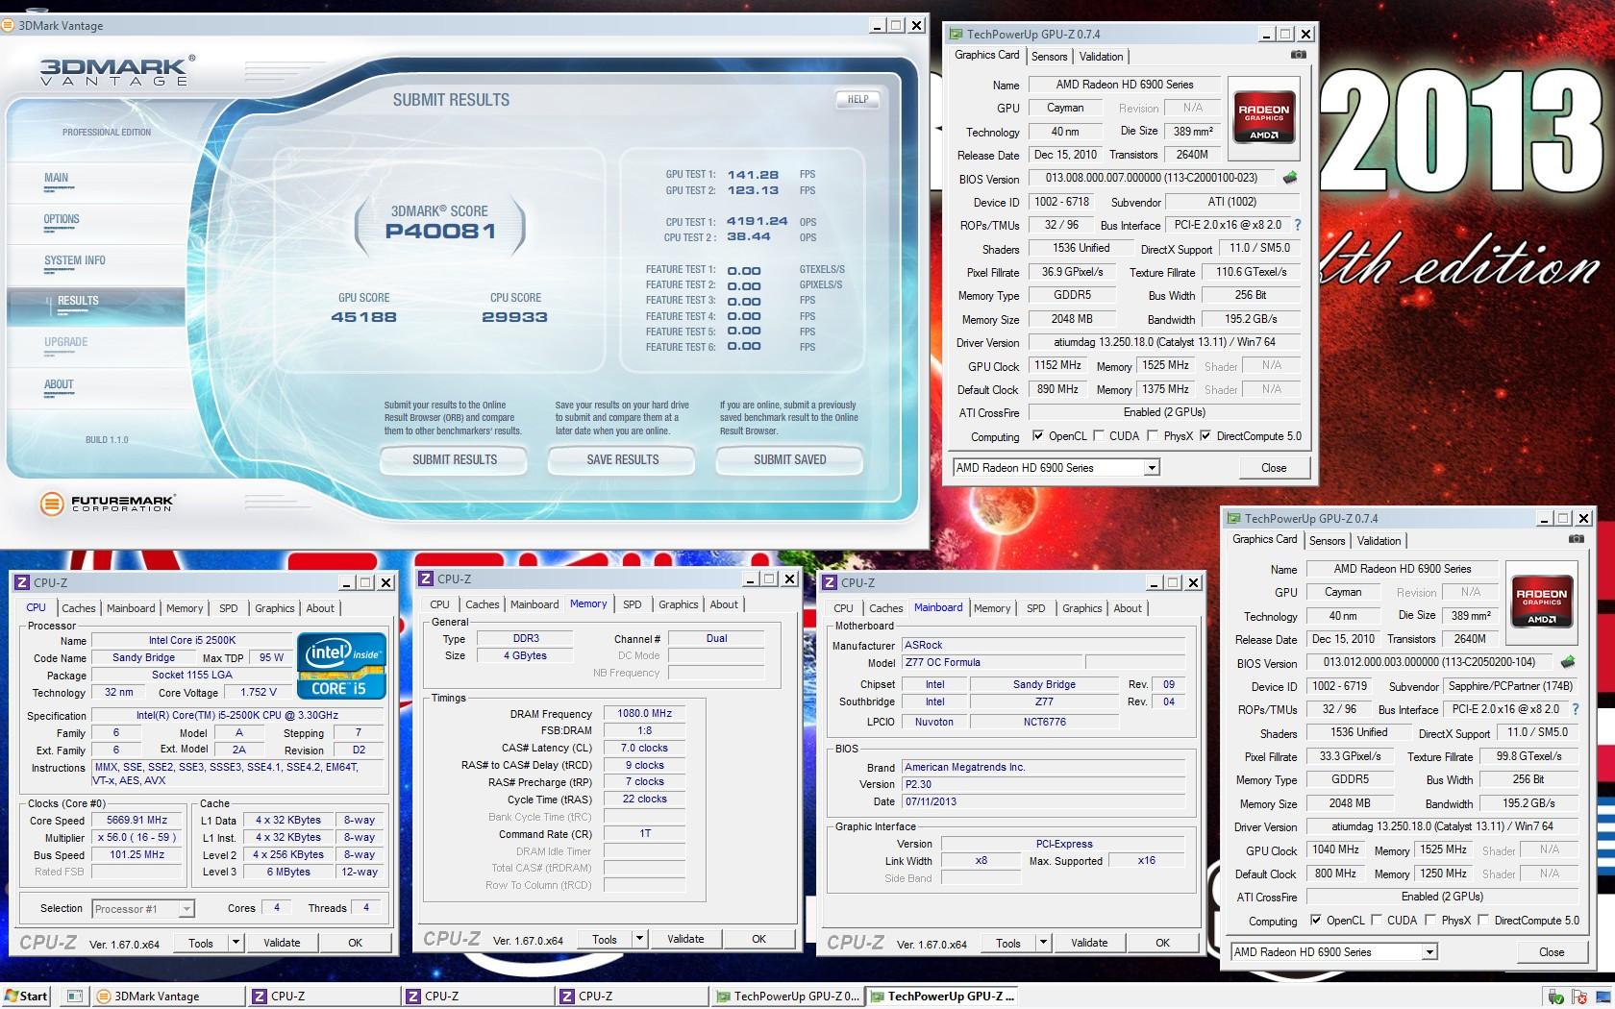Click the Main item in 3DMark sidebar
1615x1009 pixels.
pos(56,178)
